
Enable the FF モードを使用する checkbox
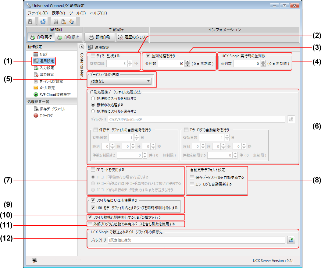point(93,170)
